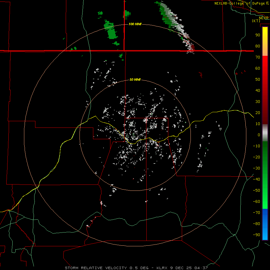This screenshot has height=270, width=270.
Task: Pick the gray zero segment of color bar
Action: 265,133
